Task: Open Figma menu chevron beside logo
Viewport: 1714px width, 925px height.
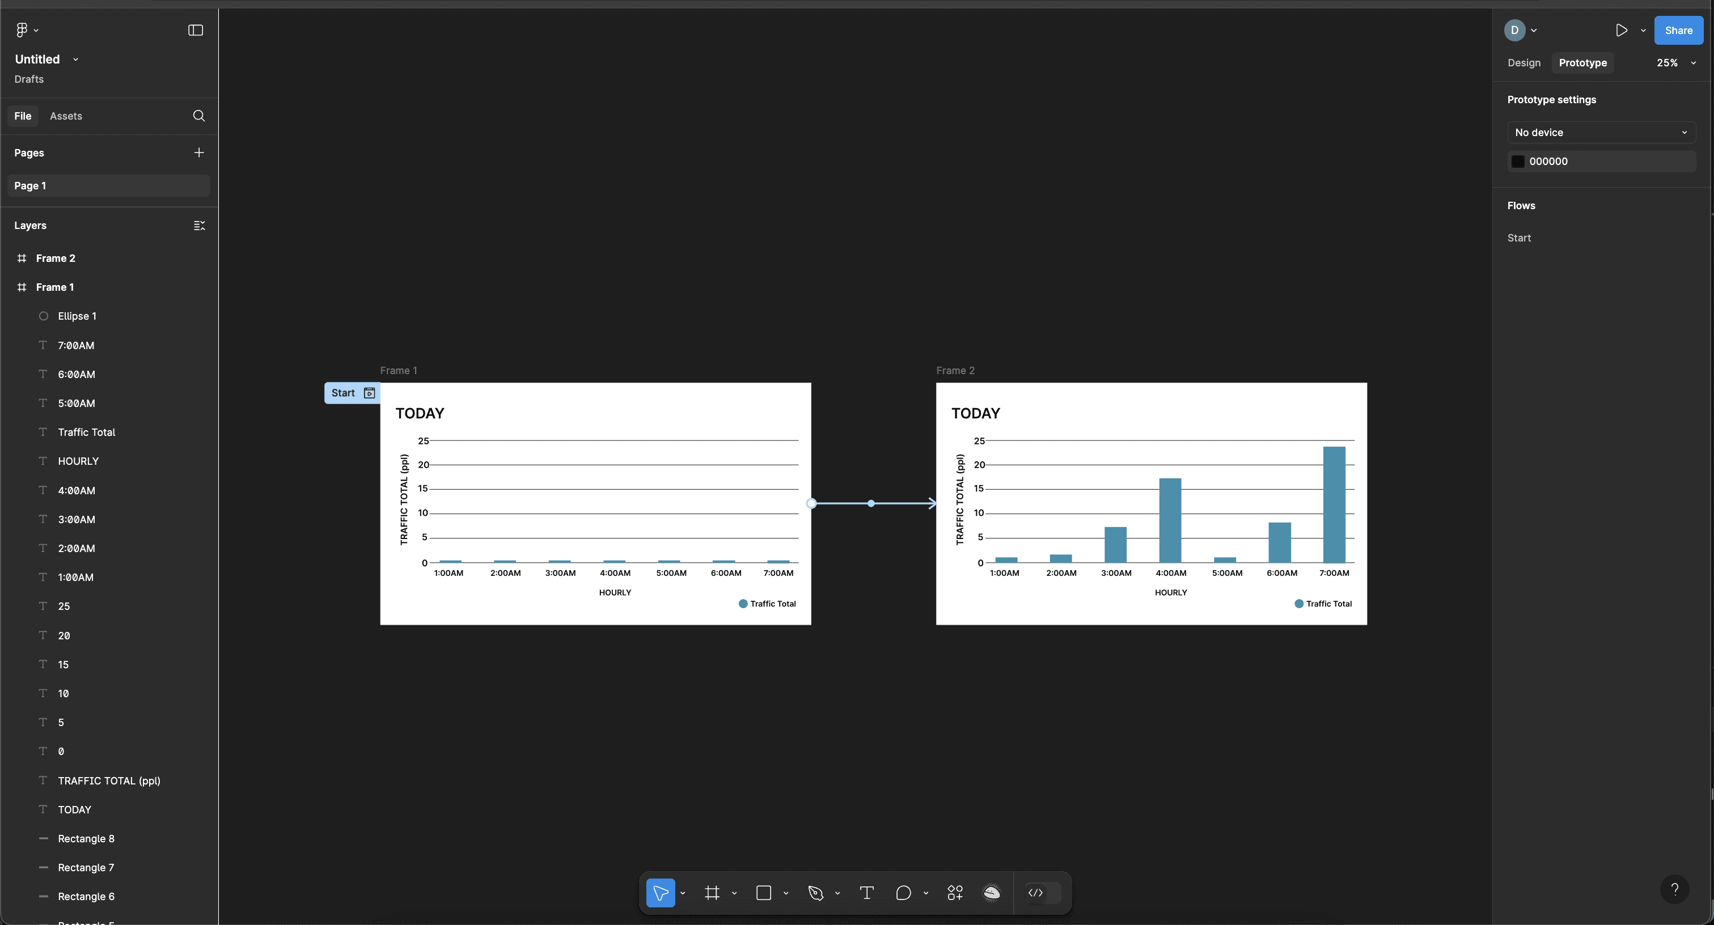Action: click(36, 31)
